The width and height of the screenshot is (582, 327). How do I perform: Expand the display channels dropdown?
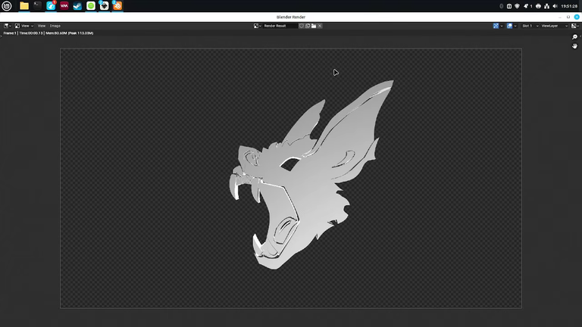point(575,26)
